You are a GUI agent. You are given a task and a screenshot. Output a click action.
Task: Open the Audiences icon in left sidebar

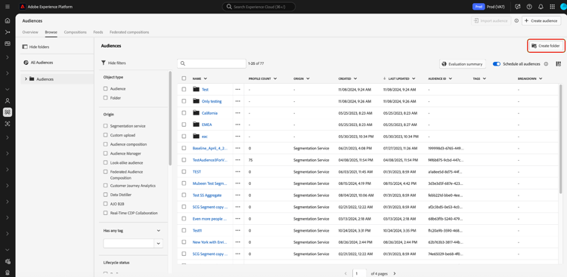pyautogui.click(x=8, y=112)
